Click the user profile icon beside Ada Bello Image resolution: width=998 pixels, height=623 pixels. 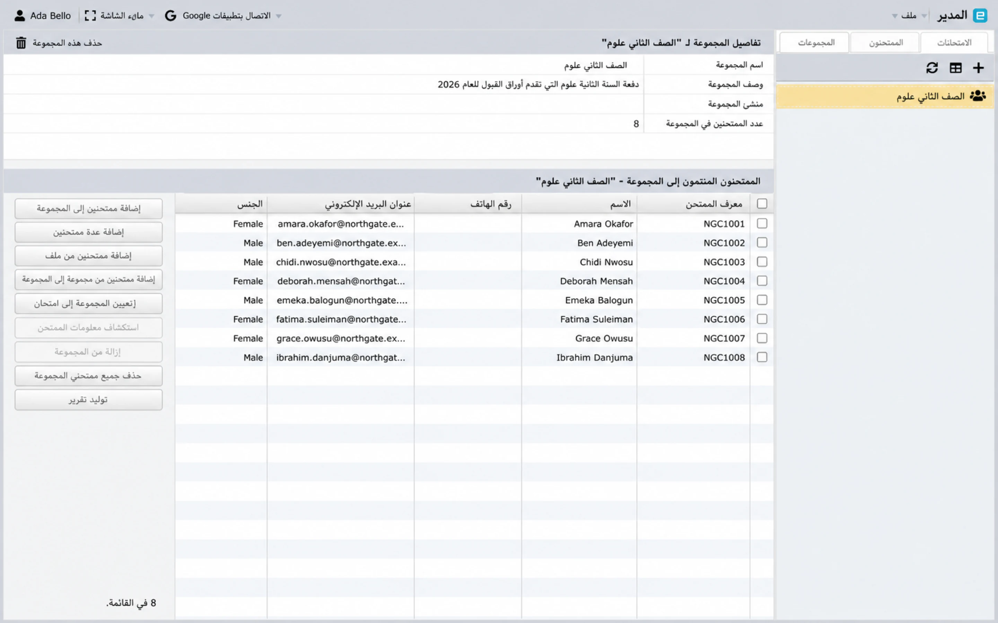tap(19, 16)
